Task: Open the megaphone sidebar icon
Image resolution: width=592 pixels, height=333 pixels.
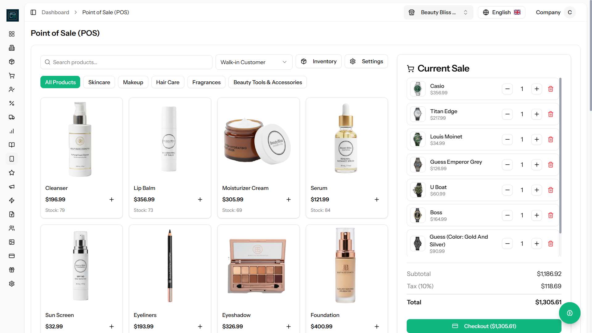Action: (12, 187)
